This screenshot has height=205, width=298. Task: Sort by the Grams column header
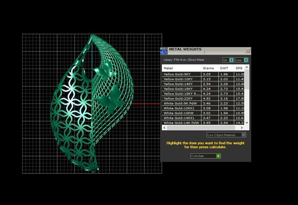(210, 68)
